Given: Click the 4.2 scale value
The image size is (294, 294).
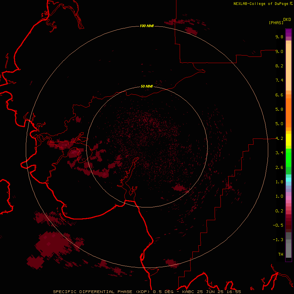Looking at the screenshot, I should pos(279,139).
